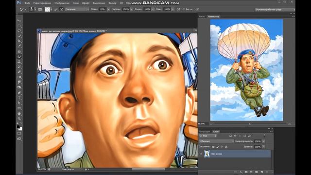Screen dimensions: 311x175
Task: Click the foreground color swatch
Action: [18, 126]
